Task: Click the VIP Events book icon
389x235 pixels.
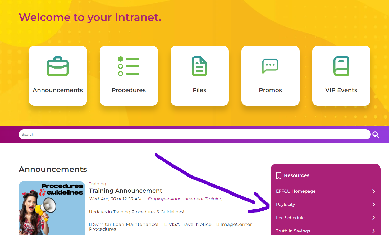Action: (x=341, y=66)
